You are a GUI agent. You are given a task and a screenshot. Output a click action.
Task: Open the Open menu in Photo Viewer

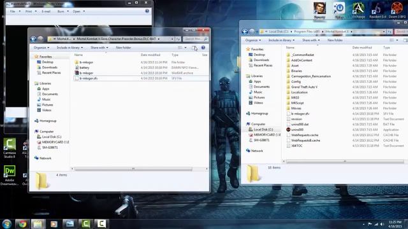tap(79, 11)
